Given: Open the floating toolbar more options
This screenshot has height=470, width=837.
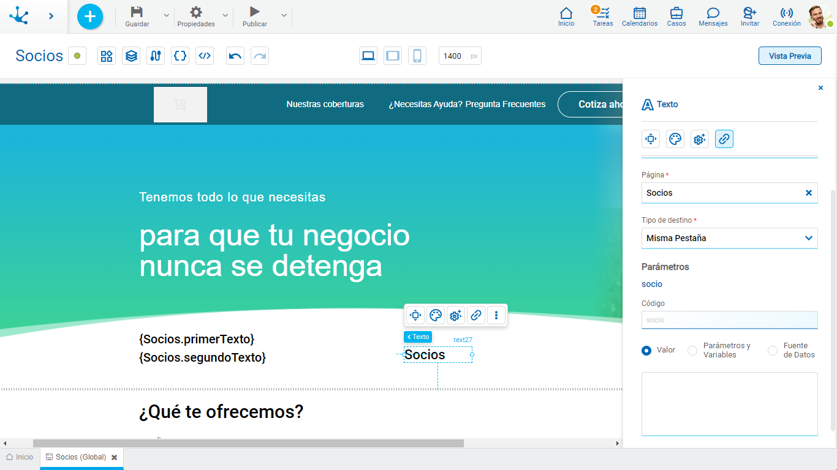Looking at the screenshot, I should [496, 315].
